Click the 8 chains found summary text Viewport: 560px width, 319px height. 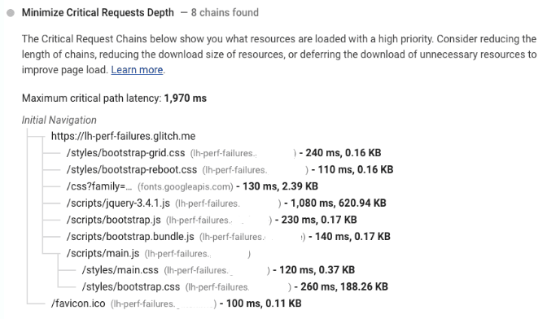pos(225,13)
